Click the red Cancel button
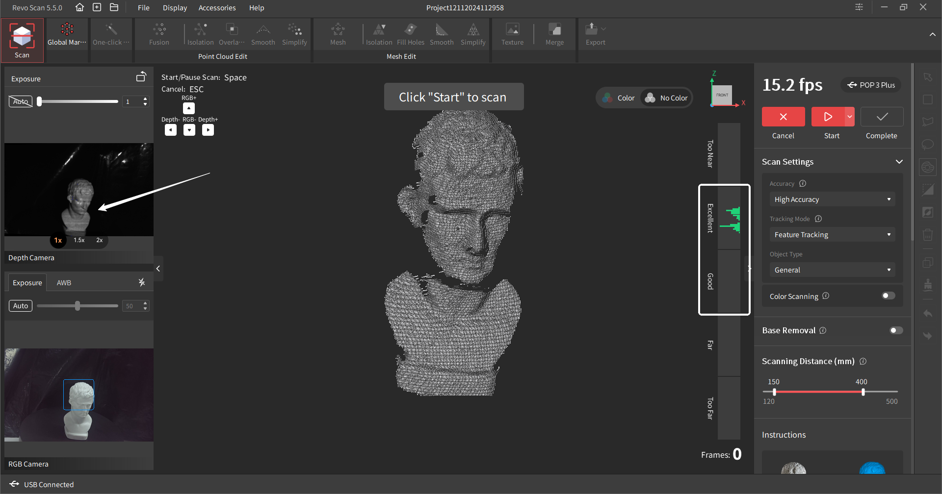Screen dimensions: 942x494 click(783, 117)
